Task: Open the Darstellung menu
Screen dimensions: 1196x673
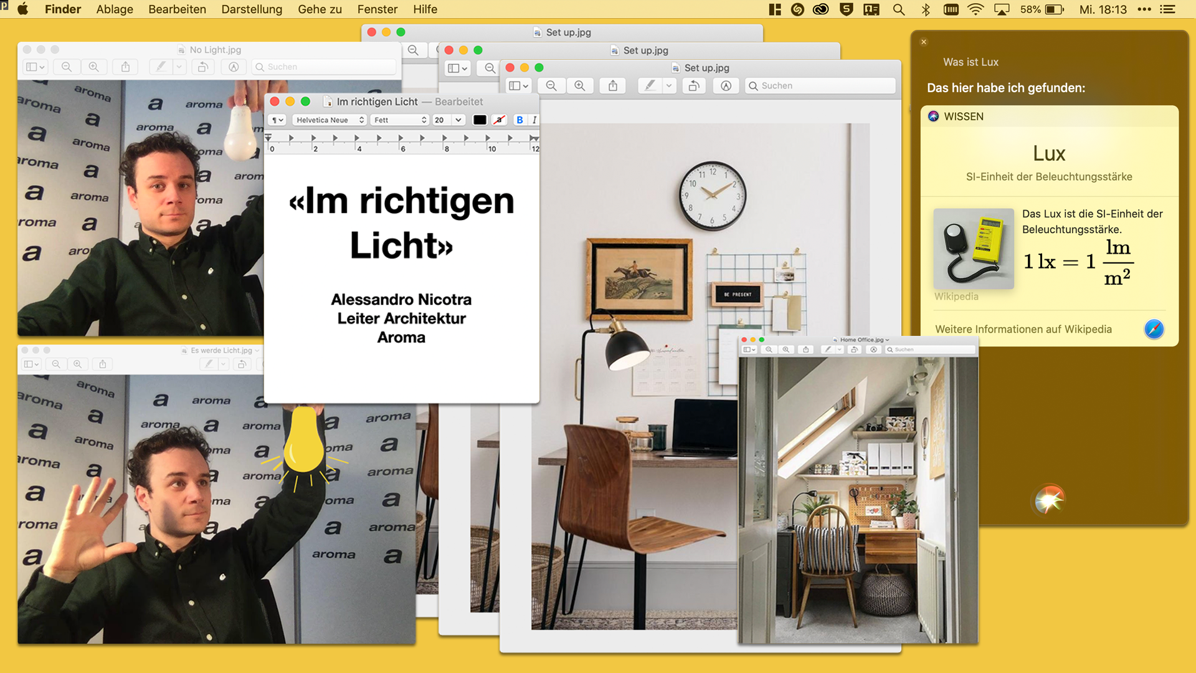Action: pyautogui.click(x=252, y=9)
